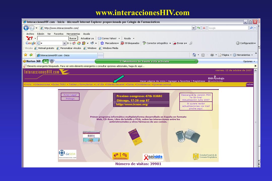
Task: Click the Home house icon
Action: click(x=194, y=55)
